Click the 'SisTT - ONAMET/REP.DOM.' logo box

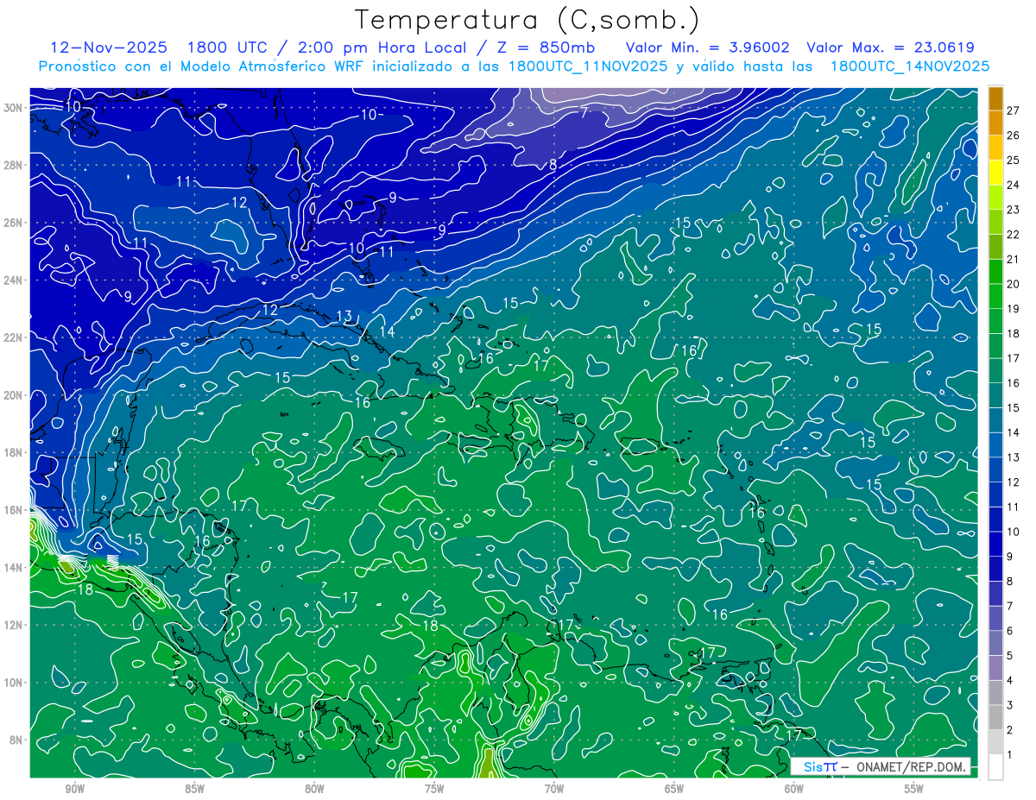pos(881,766)
